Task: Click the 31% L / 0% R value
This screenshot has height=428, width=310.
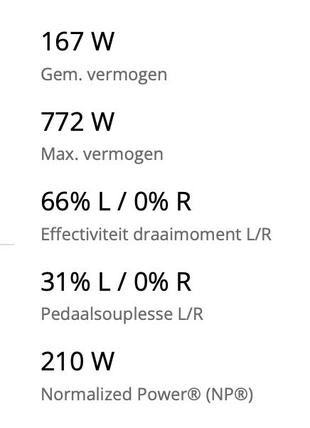Action: [x=116, y=282]
